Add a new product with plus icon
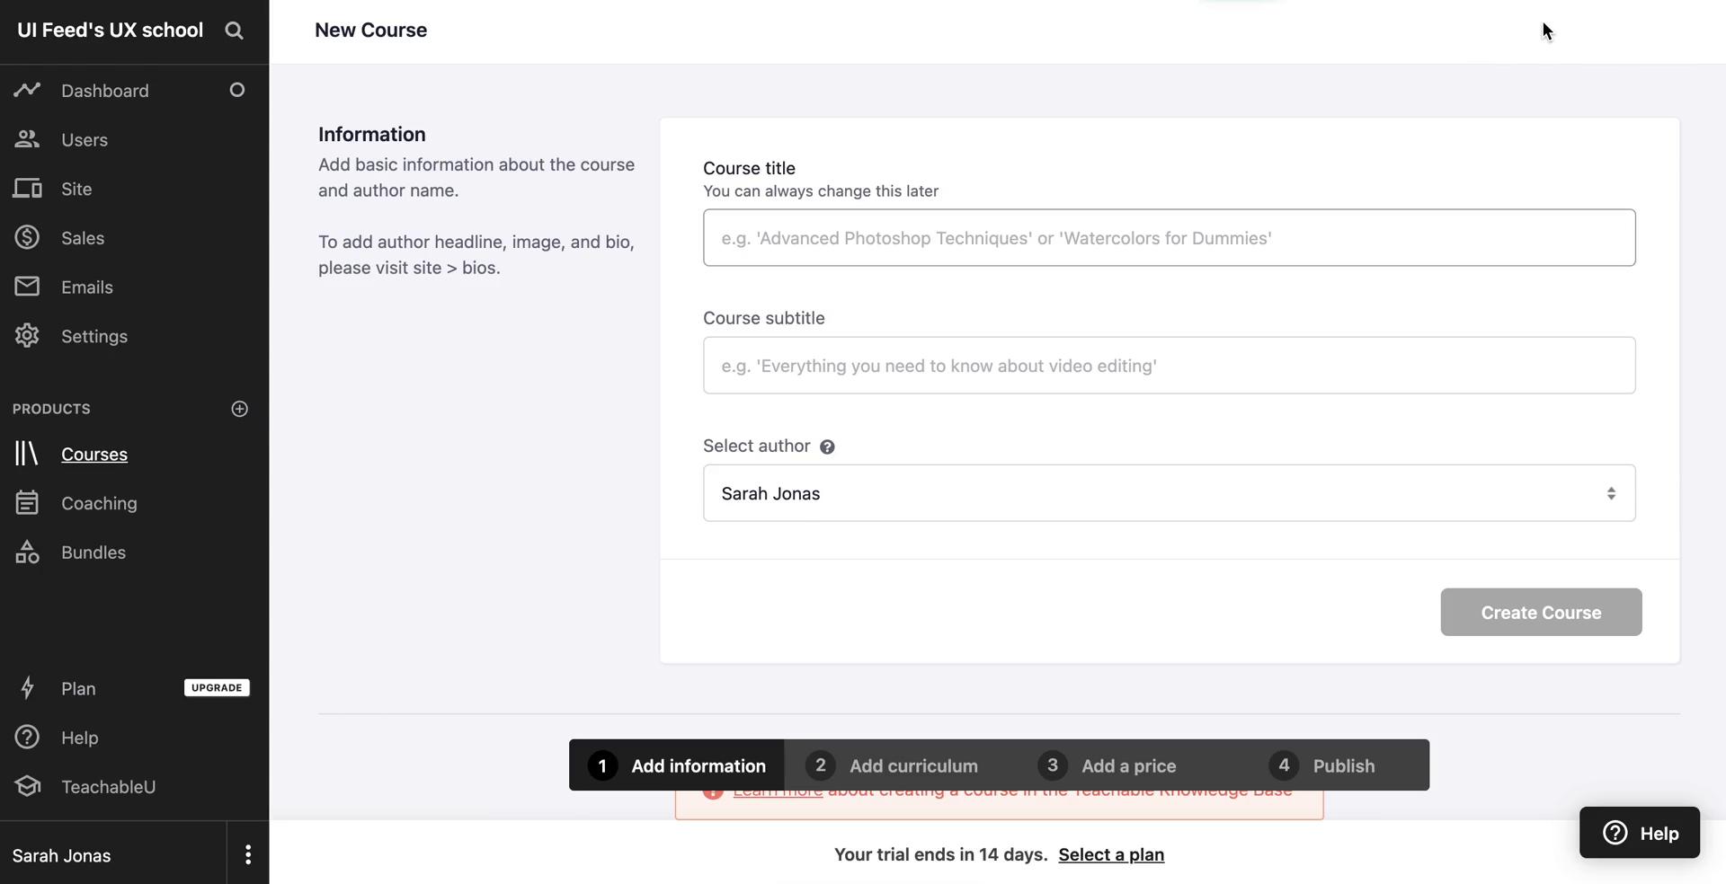 (x=240, y=409)
